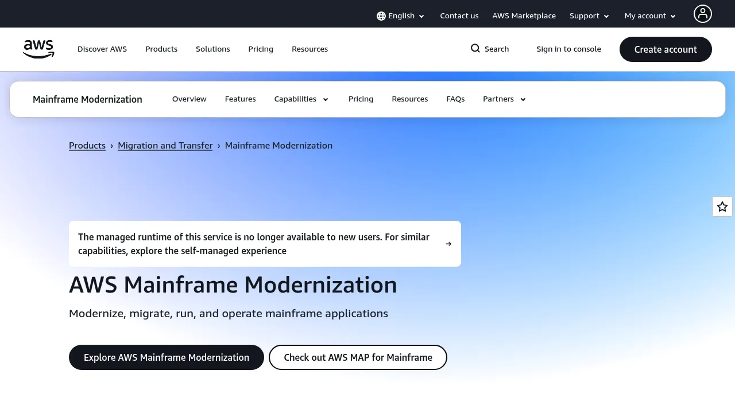The image size is (735, 413).
Task: Open the AWS Marketplace link
Action: click(x=524, y=16)
